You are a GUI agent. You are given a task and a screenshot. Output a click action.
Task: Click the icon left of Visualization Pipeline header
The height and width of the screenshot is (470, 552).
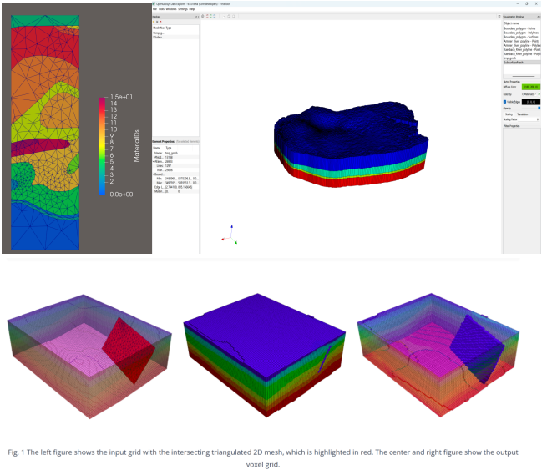tap(499, 17)
